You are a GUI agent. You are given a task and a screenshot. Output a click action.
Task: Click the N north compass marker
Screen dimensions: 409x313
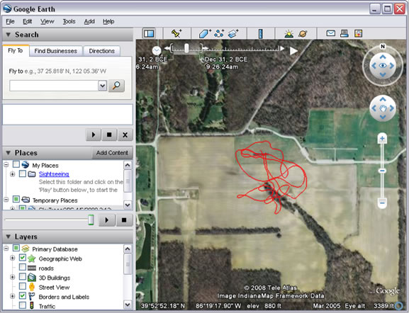pyautogui.click(x=383, y=47)
